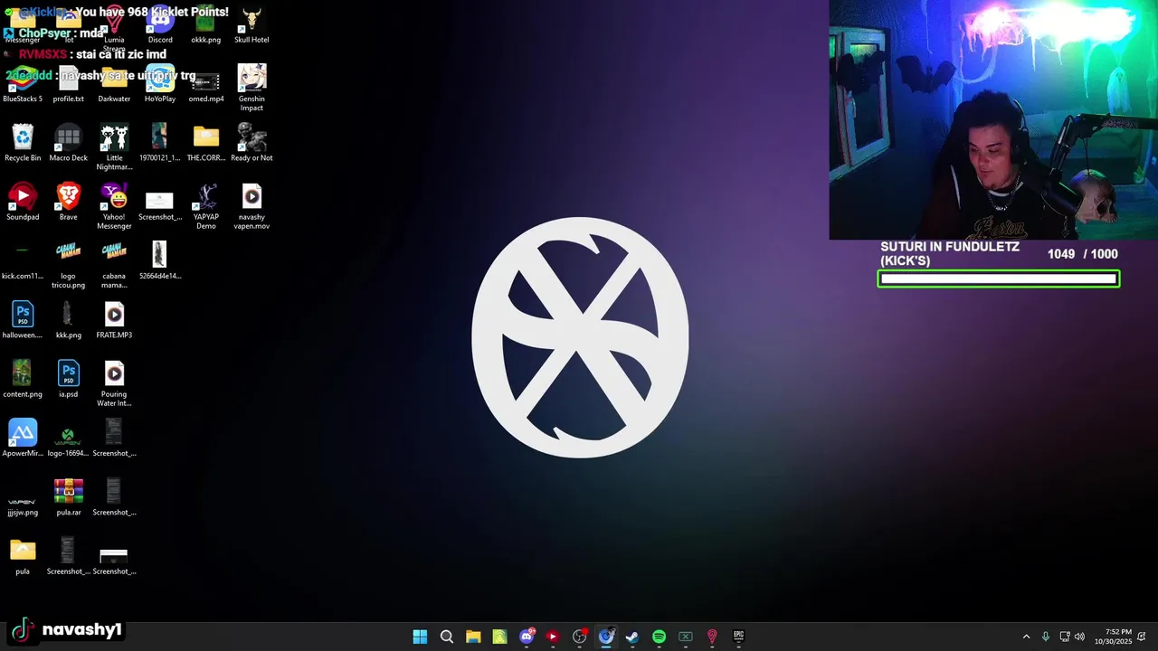Open the Brave browser desktop shortcut

[69, 202]
